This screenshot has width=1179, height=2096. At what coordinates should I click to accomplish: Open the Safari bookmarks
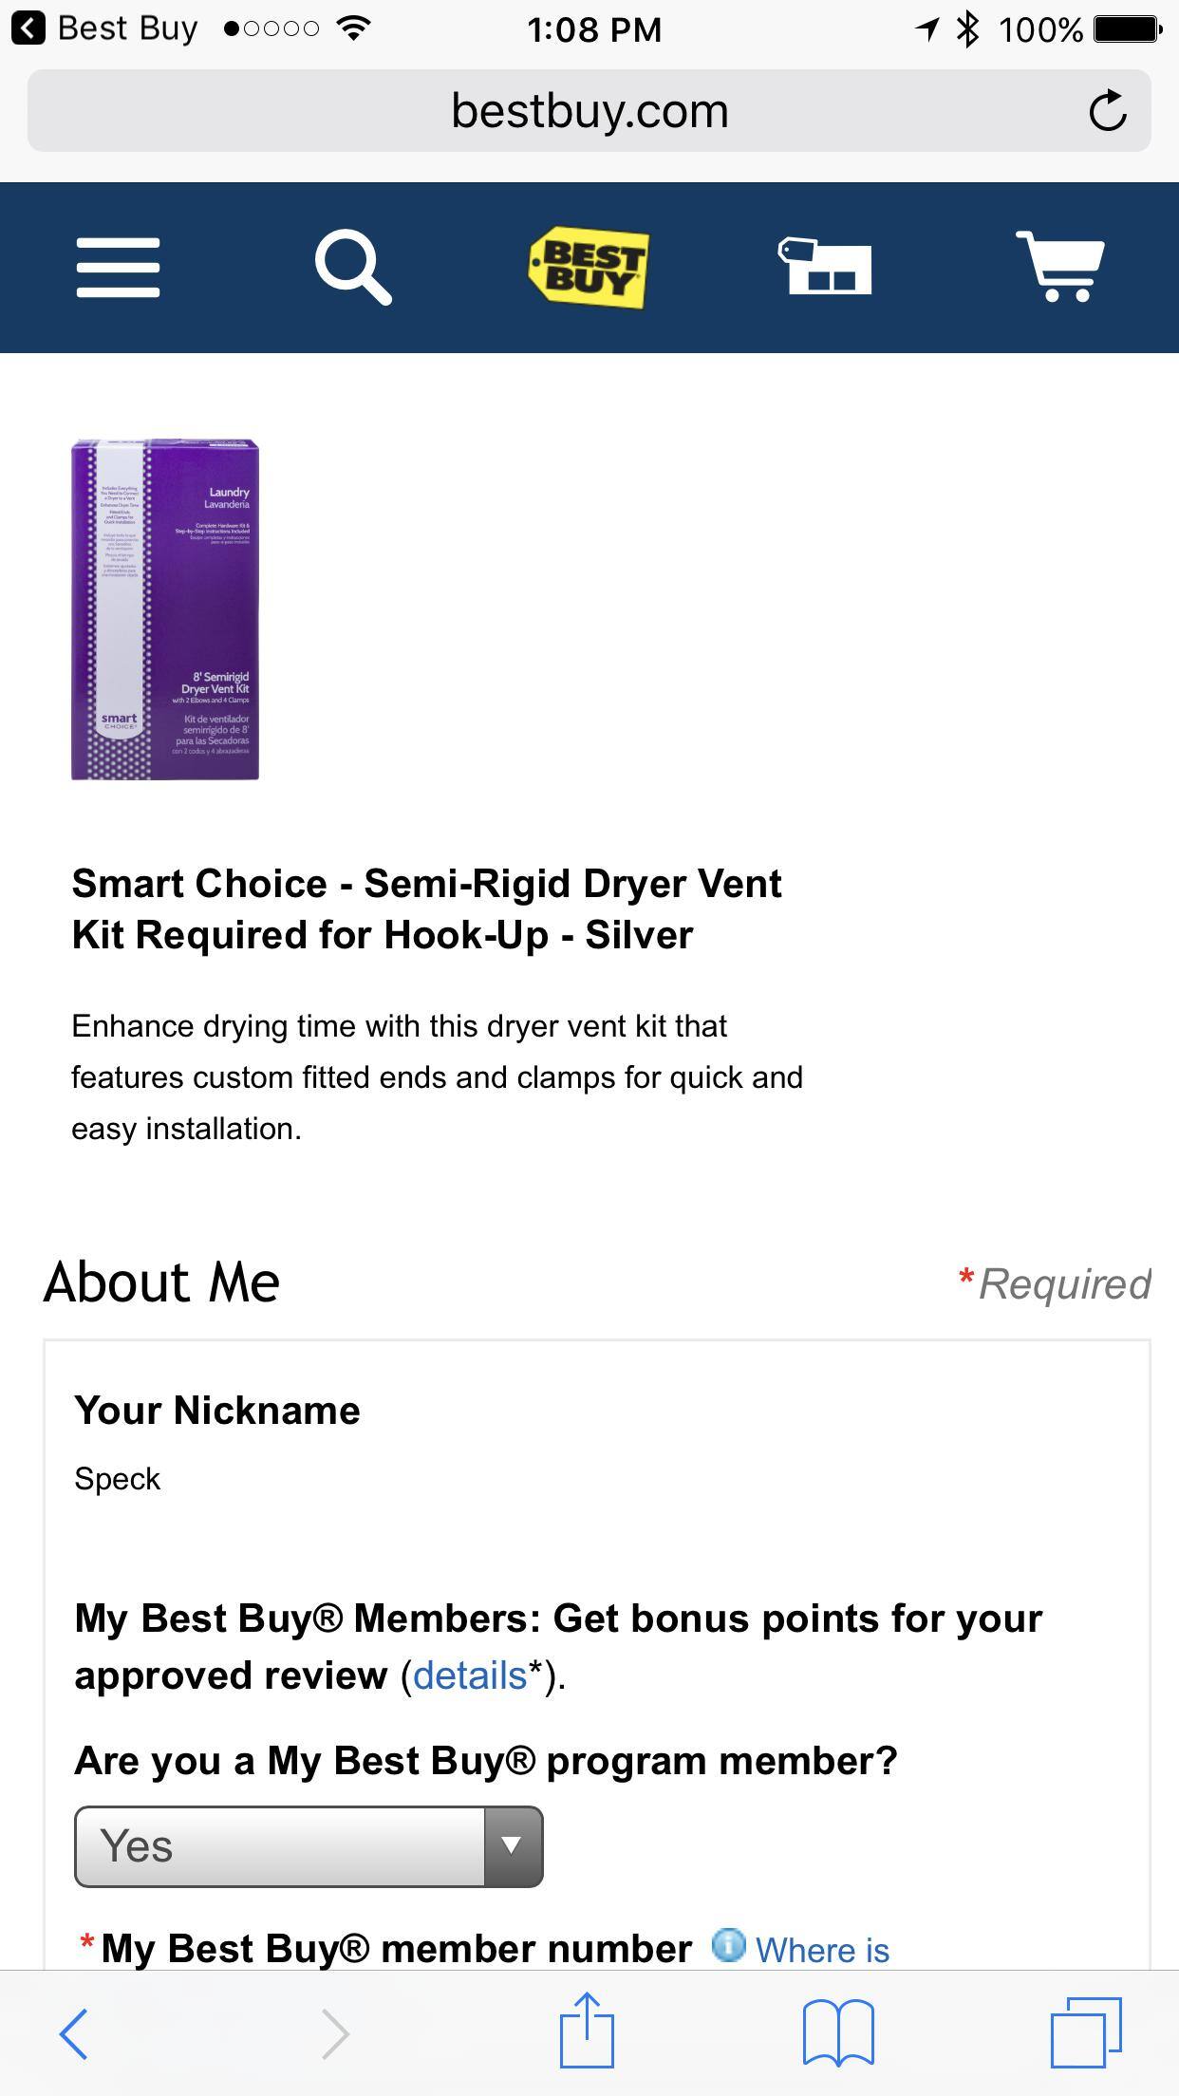(x=838, y=2033)
